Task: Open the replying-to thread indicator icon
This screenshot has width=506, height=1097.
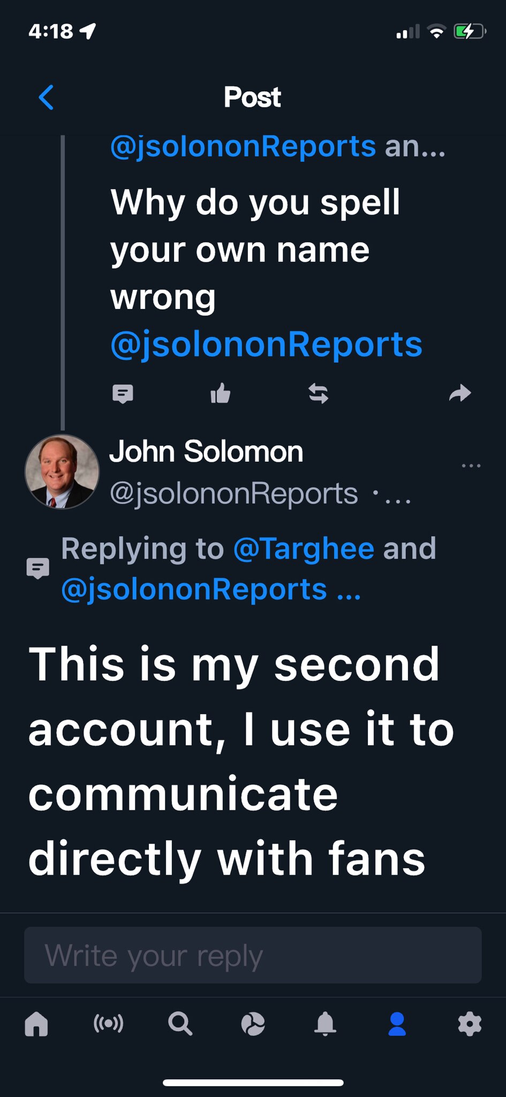Action: coord(37,568)
